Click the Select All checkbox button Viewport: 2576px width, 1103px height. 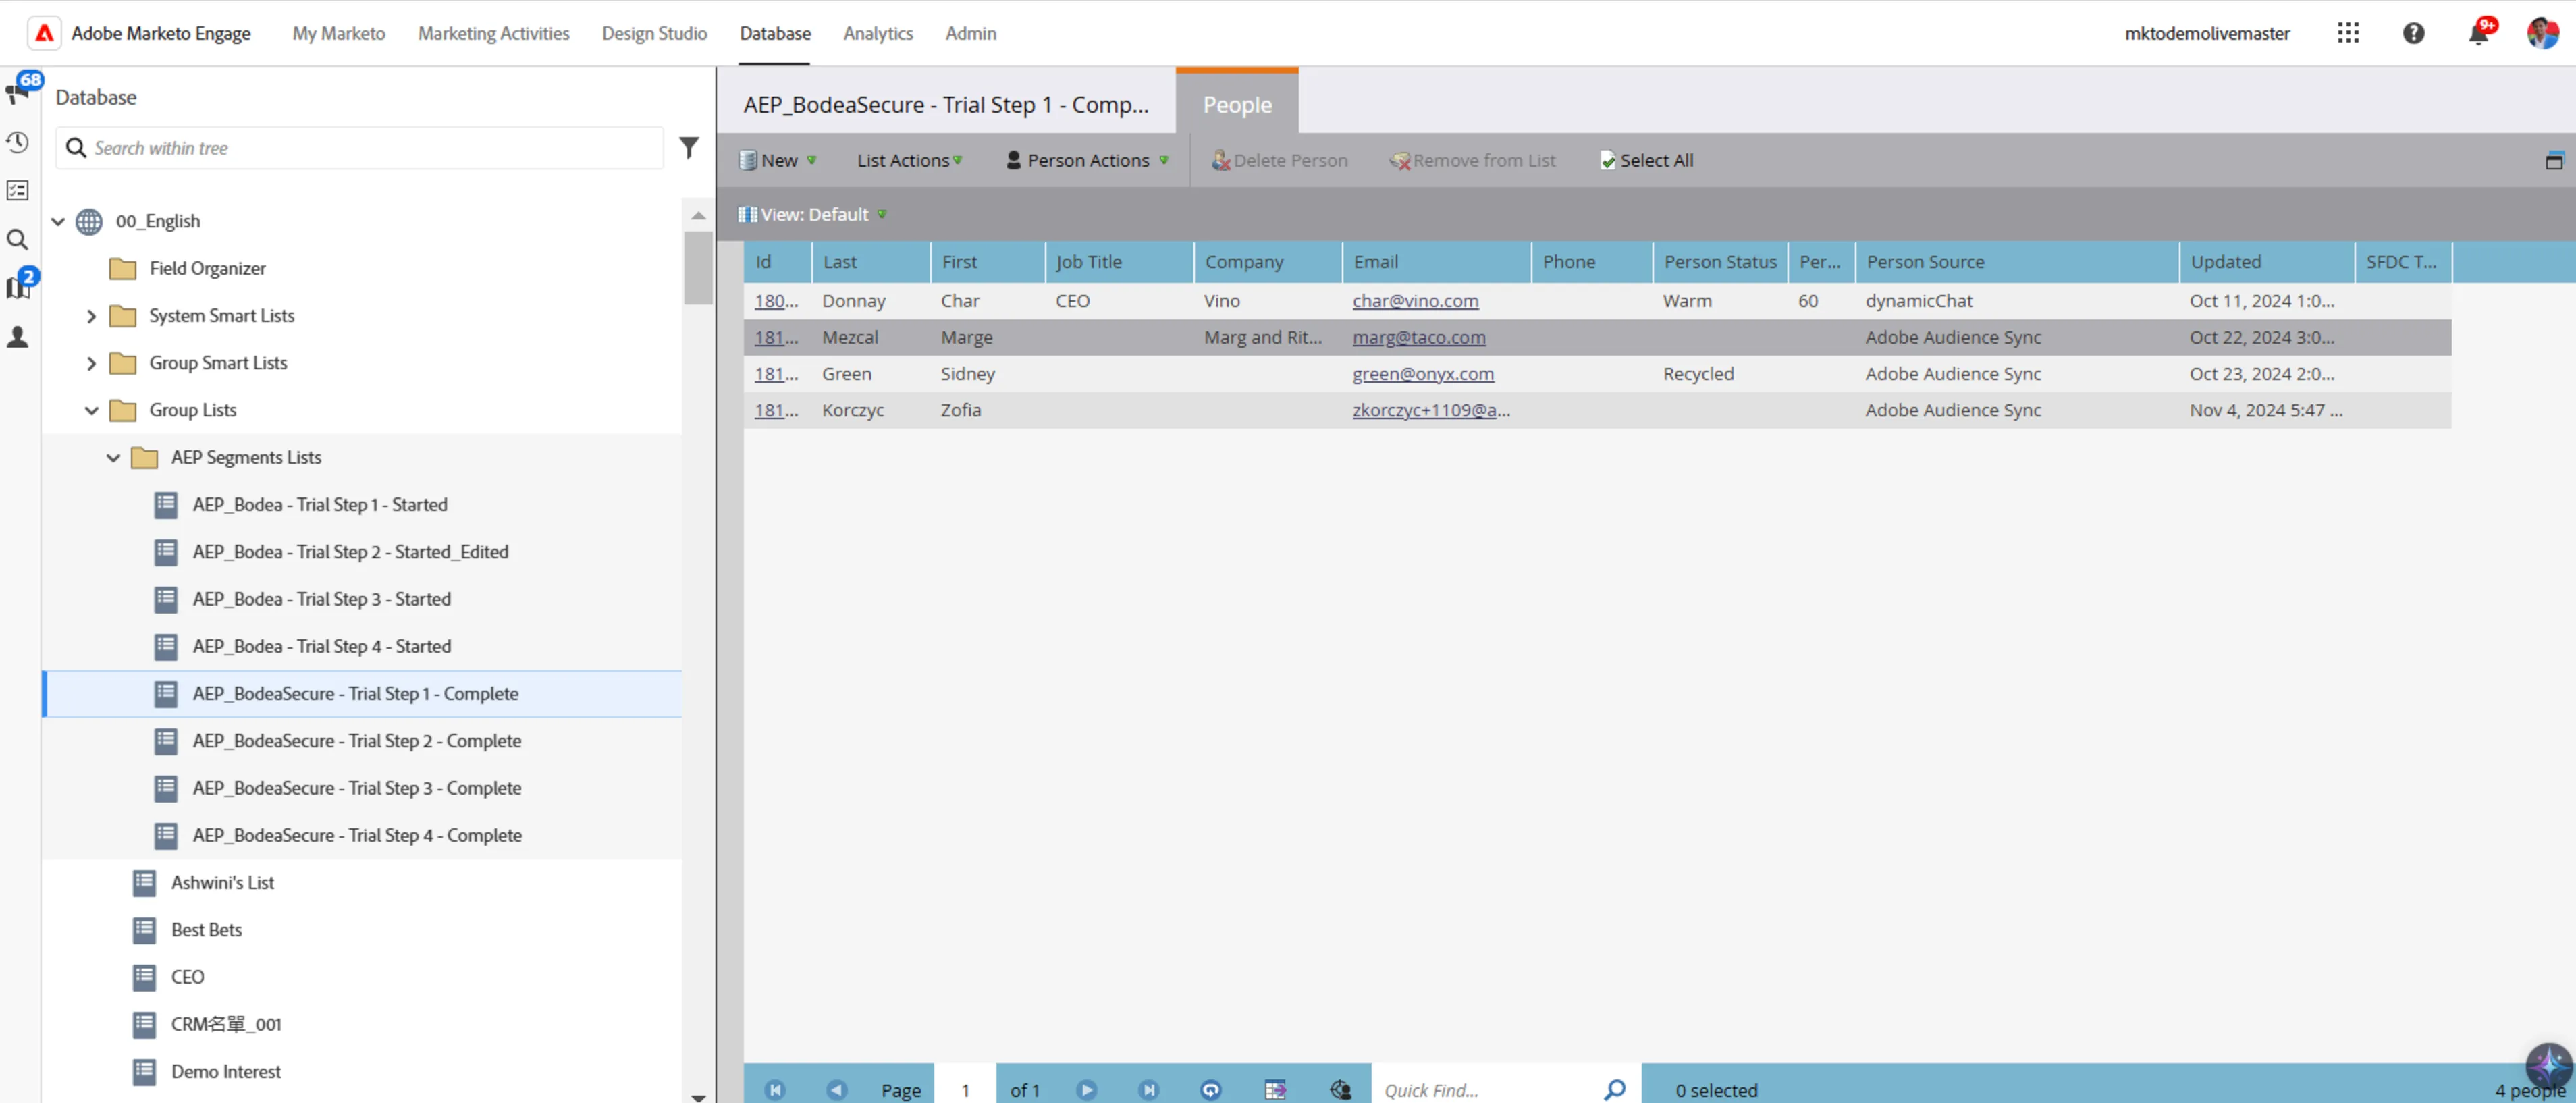1647,161
